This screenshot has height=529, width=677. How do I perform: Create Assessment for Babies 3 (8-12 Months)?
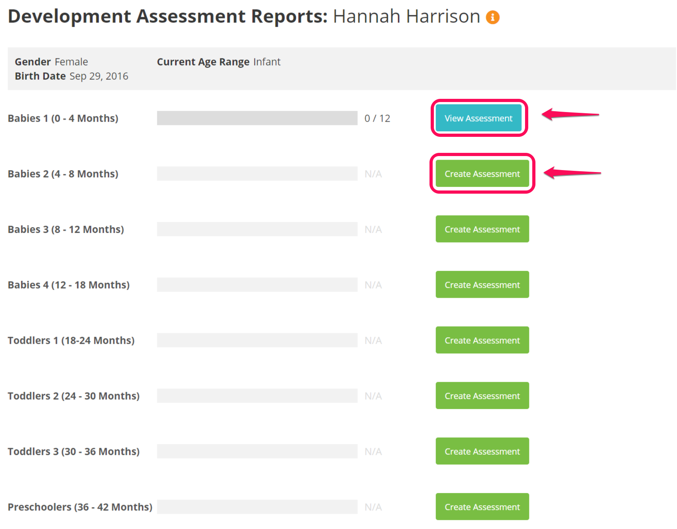482,229
